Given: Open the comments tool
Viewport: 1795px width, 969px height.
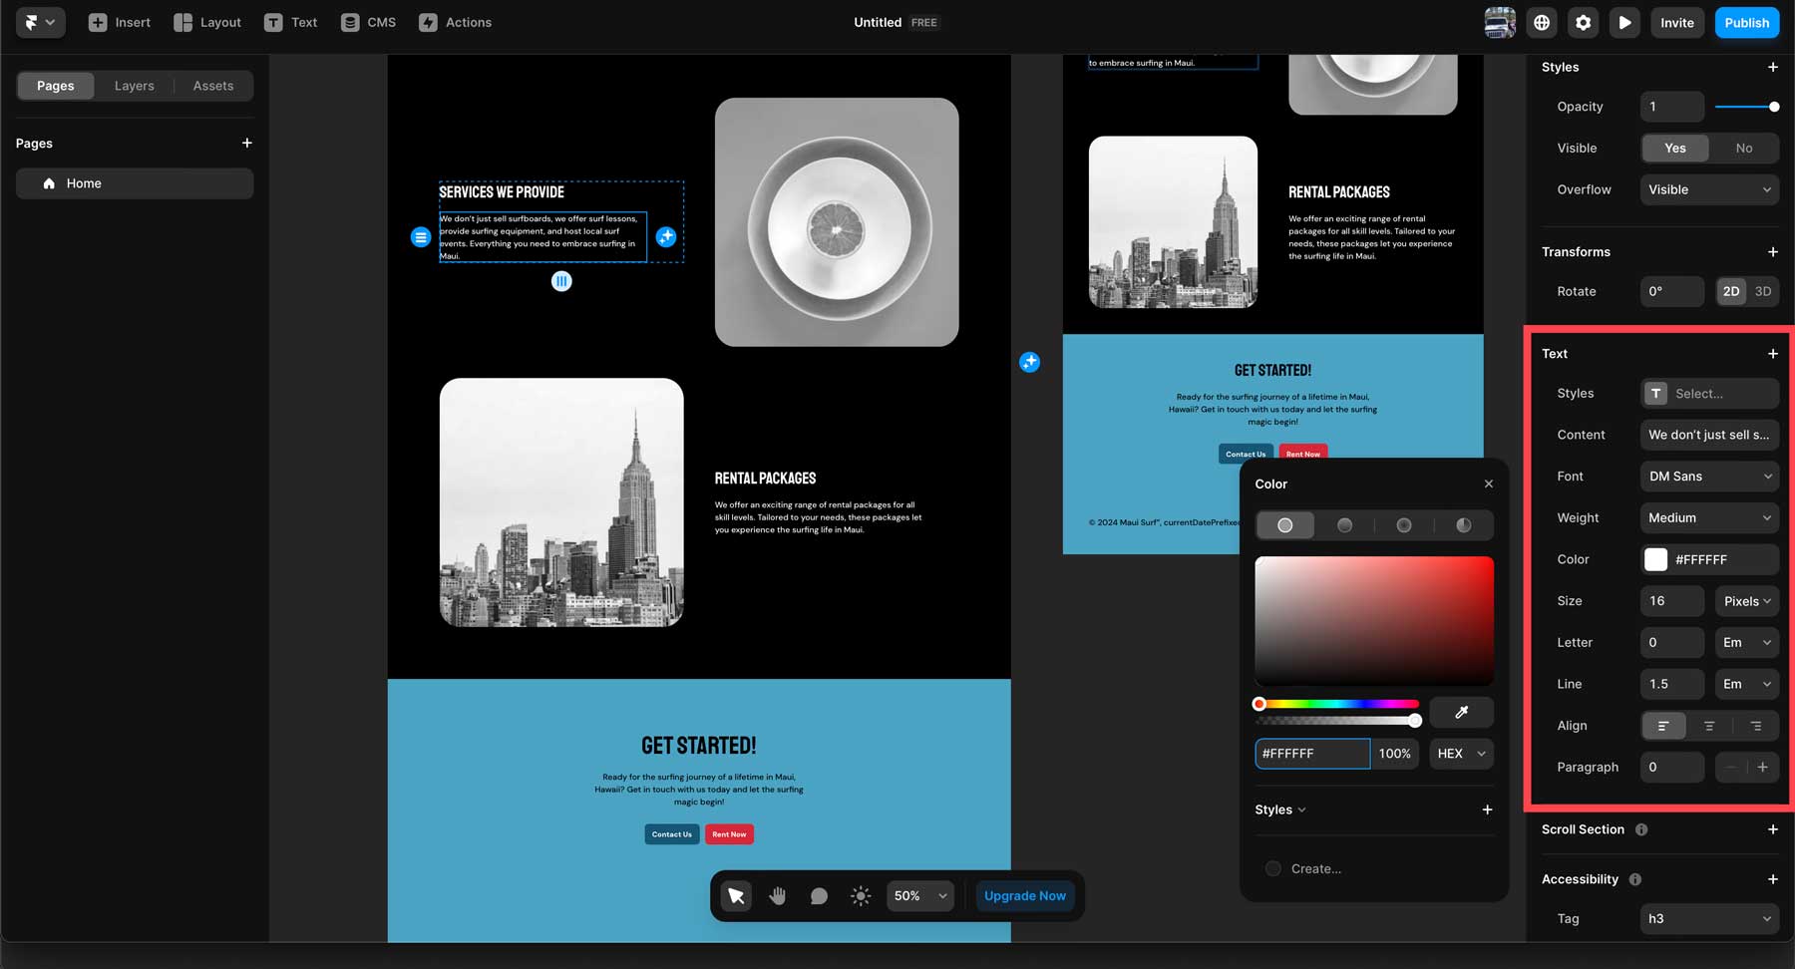Looking at the screenshot, I should click(818, 895).
